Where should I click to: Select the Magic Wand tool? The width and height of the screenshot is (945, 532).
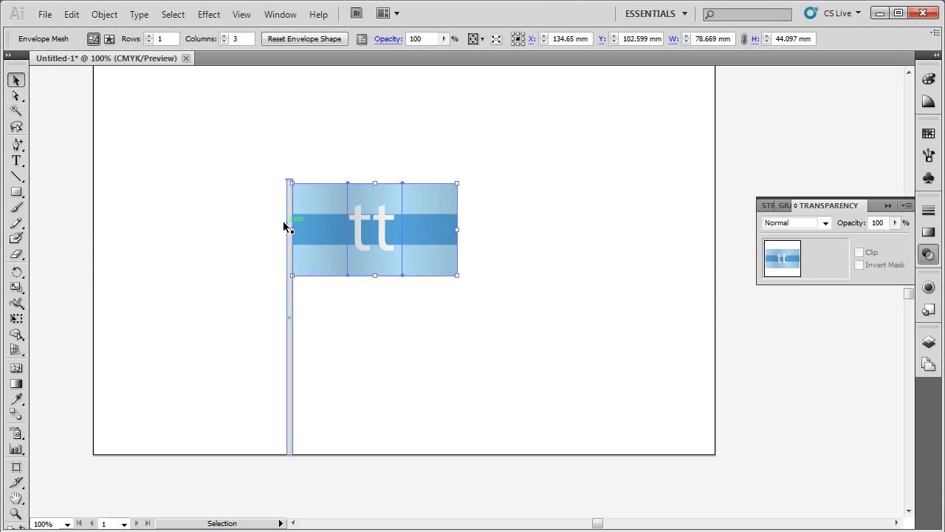[x=16, y=111]
